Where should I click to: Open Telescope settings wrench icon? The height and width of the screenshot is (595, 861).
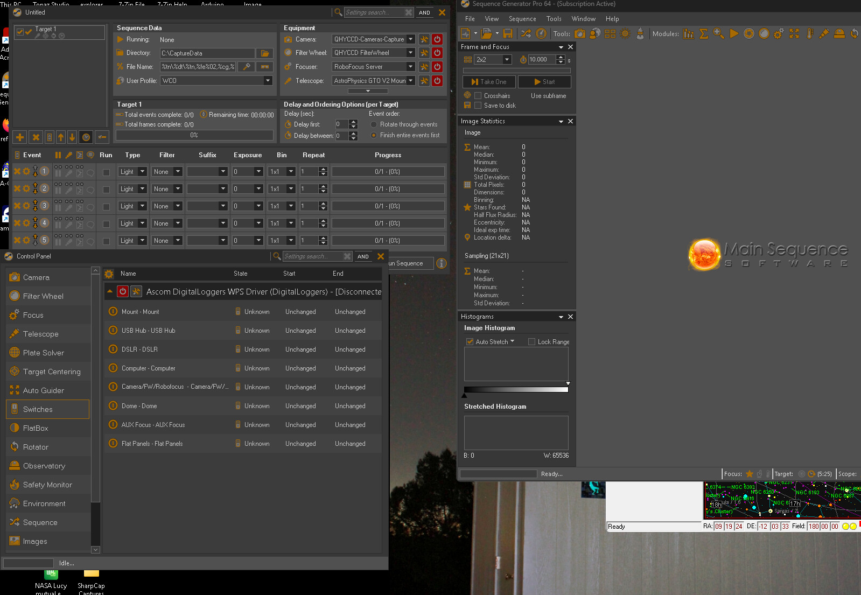pyautogui.click(x=424, y=81)
